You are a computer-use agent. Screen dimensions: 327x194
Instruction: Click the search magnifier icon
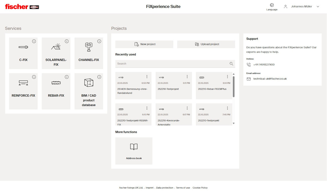tap(231, 64)
